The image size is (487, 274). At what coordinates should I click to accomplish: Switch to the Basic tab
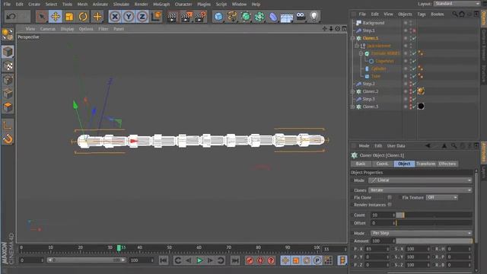361,164
